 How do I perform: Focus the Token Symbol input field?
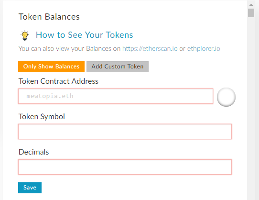(125, 132)
